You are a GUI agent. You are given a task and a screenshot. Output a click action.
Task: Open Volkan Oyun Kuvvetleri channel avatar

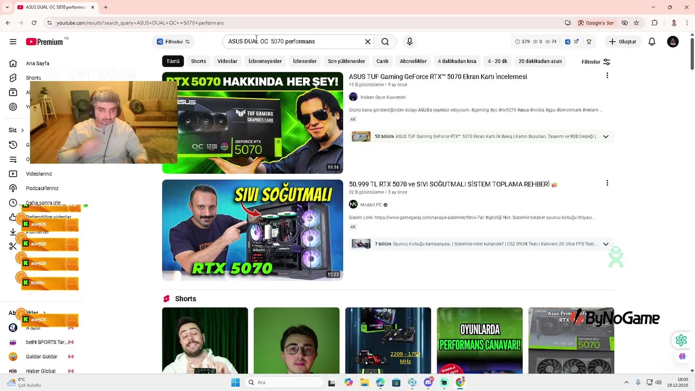(x=353, y=97)
